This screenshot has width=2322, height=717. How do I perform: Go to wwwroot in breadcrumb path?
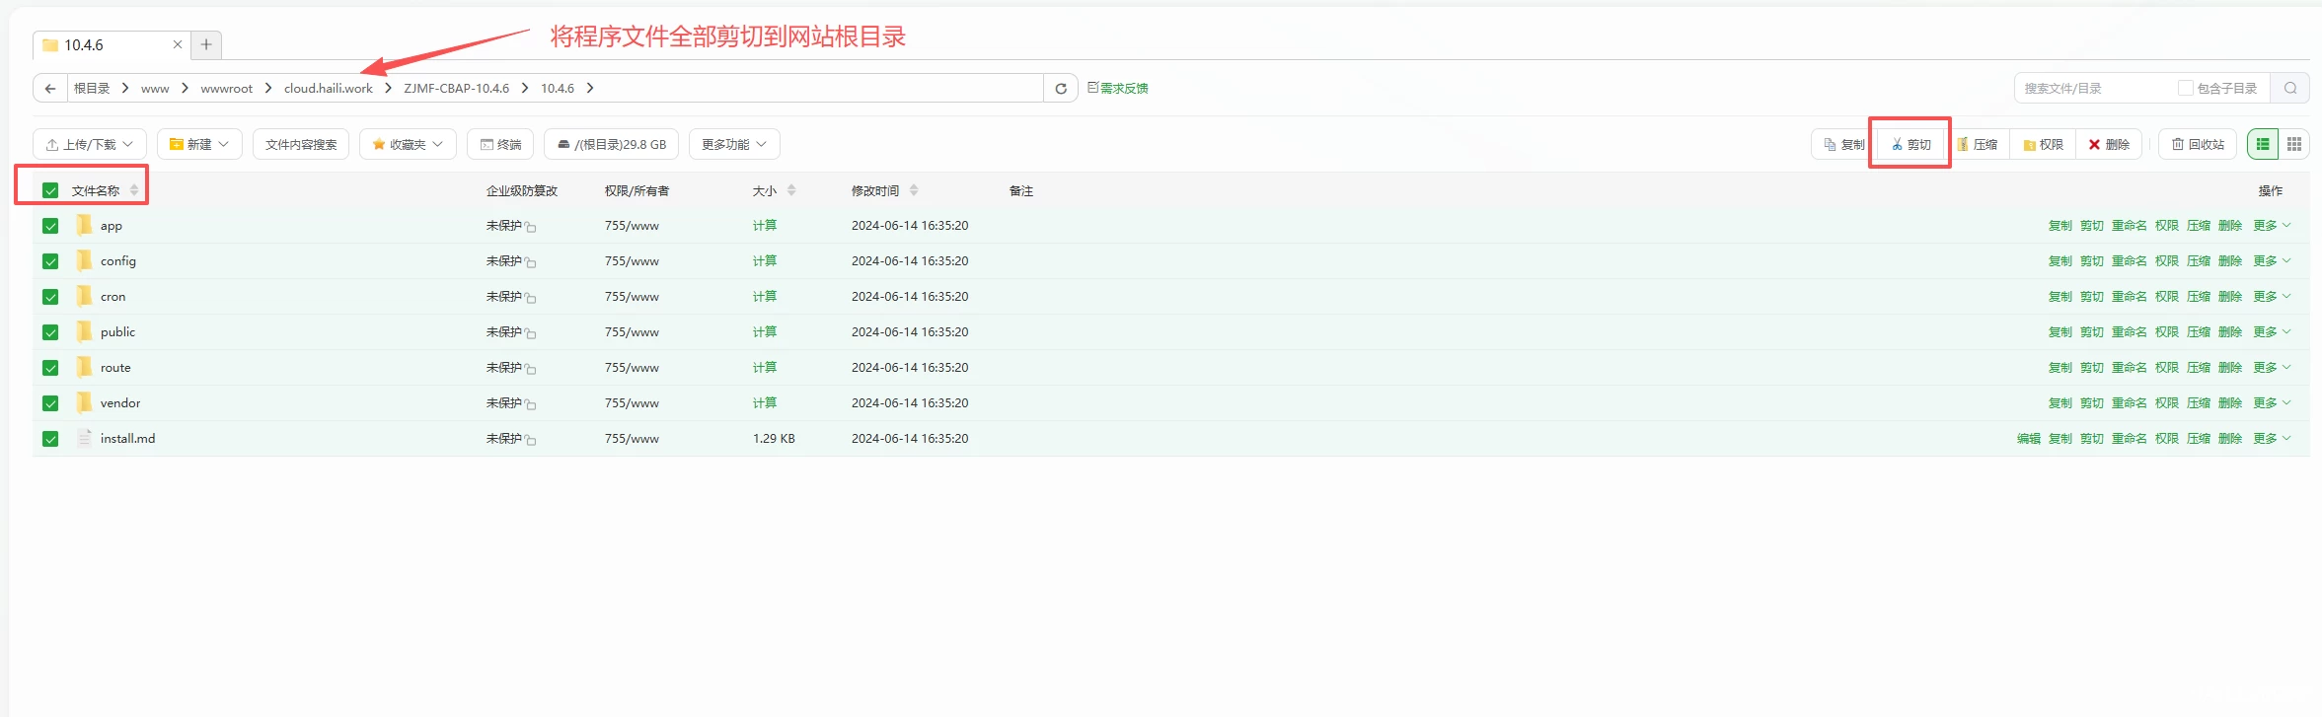(226, 89)
